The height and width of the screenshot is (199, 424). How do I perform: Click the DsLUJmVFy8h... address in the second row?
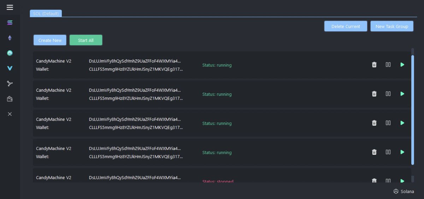(135, 90)
